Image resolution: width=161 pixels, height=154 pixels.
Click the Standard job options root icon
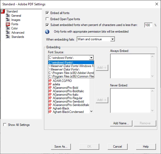(x=3, y=11)
